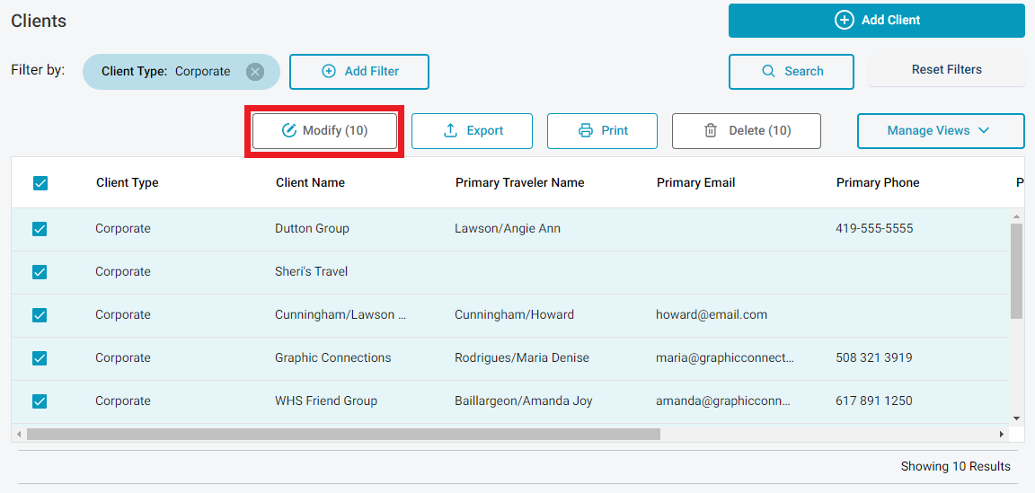
Task: Click the magnifier icon in Search button
Action: point(768,72)
